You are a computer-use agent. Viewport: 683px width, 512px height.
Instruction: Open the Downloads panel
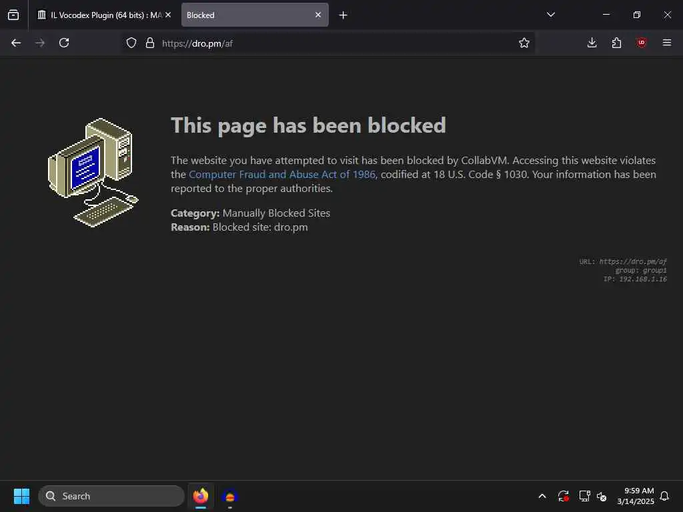pyautogui.click(x=592, y=43)
